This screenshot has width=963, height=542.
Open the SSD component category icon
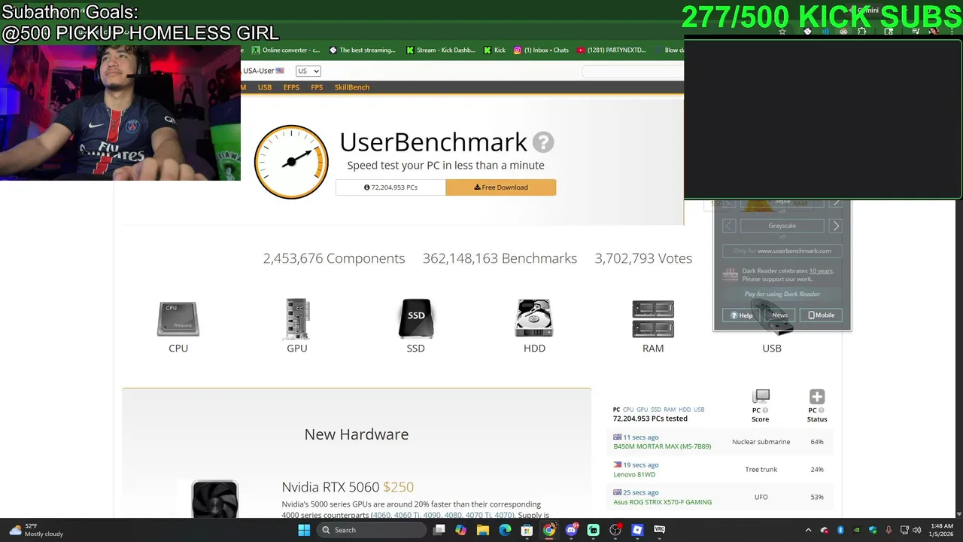[x=416, y=318]
